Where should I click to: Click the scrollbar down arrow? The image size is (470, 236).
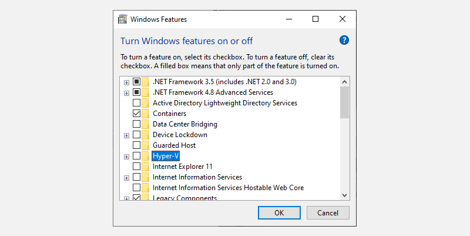[345, 195]
